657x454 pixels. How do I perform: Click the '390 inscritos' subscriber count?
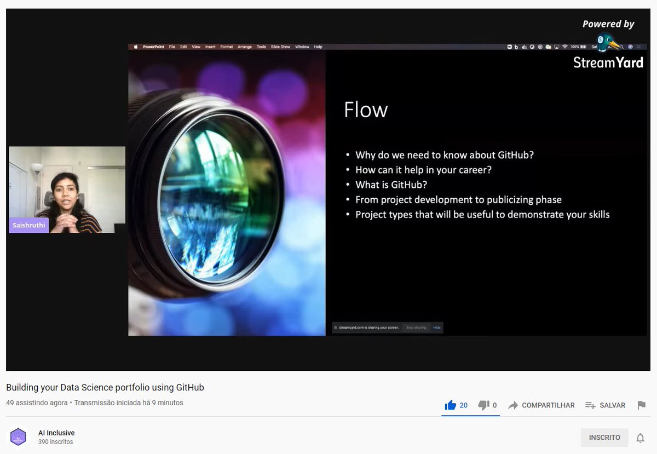[55, 442]
